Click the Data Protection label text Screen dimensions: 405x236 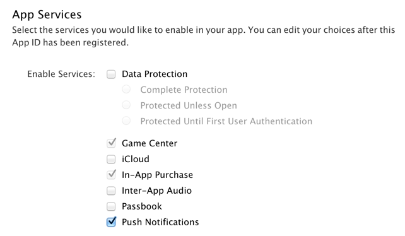[x=155, y=74]
